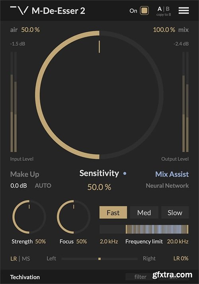
Task: Open the hamburger menu icon
Action: click(x=183, y=10)
